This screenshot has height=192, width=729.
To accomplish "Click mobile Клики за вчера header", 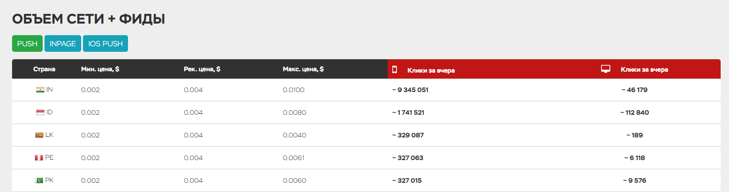I will tap(431, 70).
